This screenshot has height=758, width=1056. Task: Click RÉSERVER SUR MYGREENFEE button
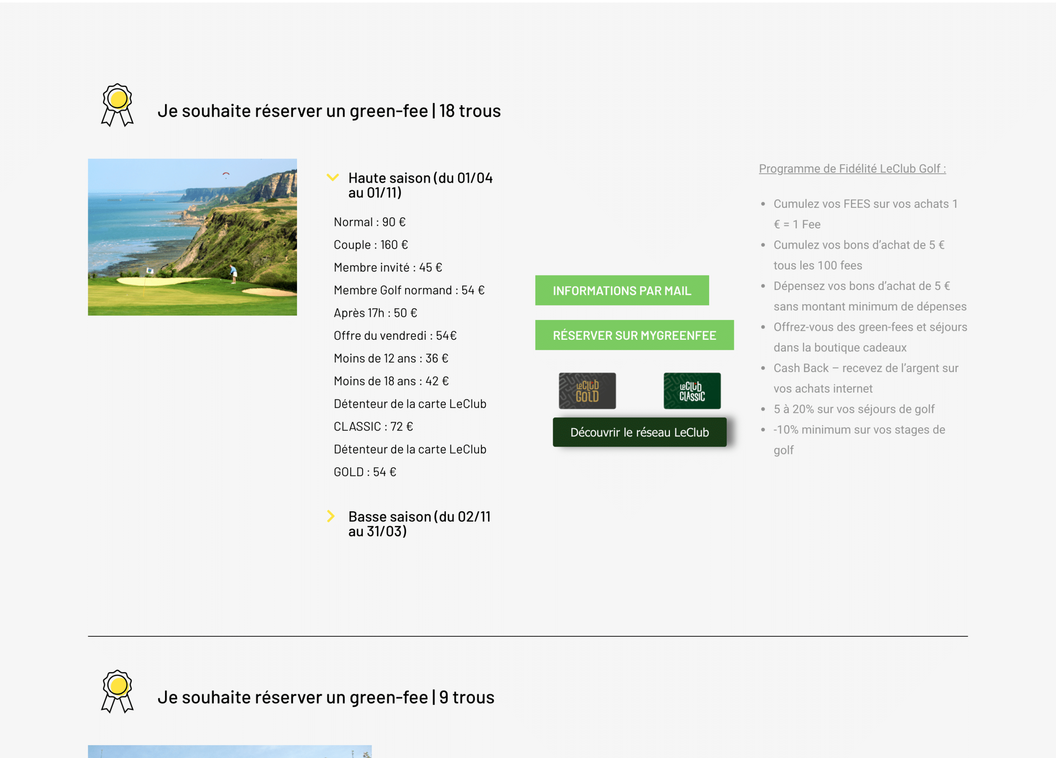[x=634, y=335]
